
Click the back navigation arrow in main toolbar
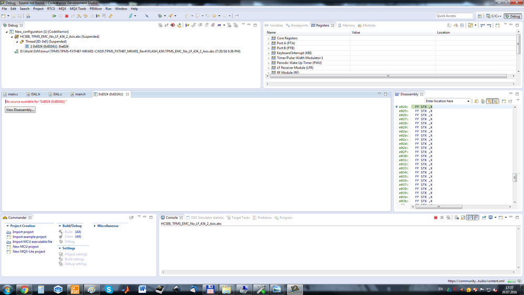point(214,16)
